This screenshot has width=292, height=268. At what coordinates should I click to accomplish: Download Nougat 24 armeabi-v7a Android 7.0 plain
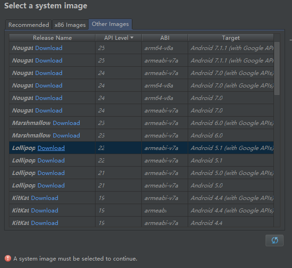click(49, 110)
